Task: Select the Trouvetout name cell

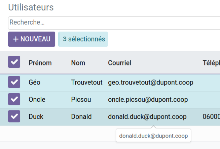Action: (86, 82)
